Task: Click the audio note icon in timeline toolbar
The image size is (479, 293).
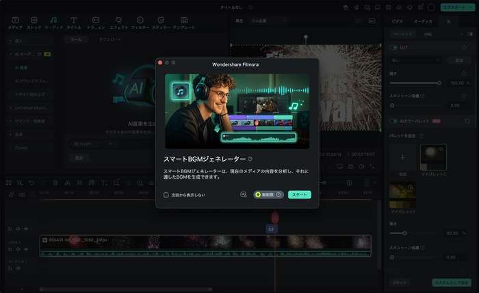Action: (91, 183)
